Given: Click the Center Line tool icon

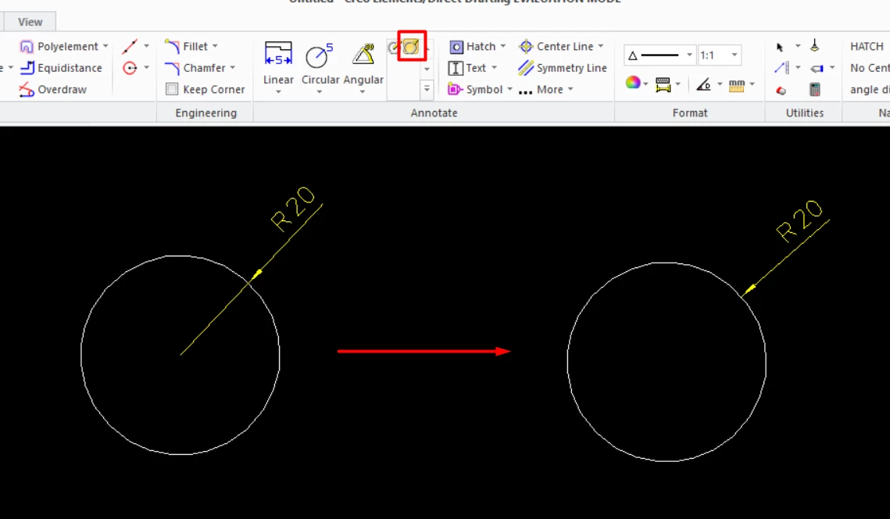Looking at the screenshot, I should [x=526, y=47].
